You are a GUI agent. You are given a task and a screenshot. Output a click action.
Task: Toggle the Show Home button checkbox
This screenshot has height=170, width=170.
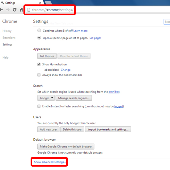39,64
